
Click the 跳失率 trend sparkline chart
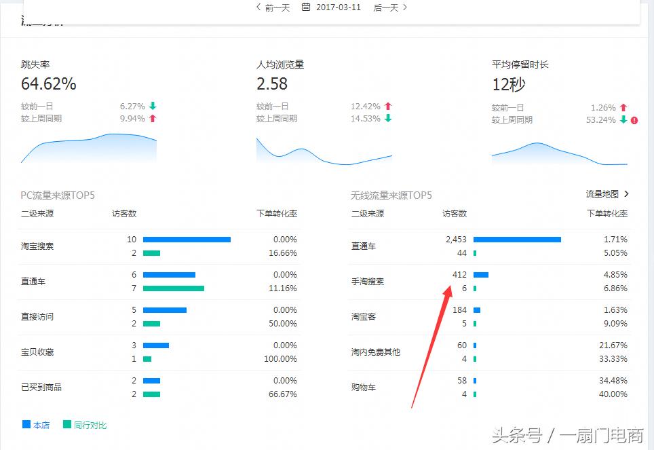[x=88, y=149]
